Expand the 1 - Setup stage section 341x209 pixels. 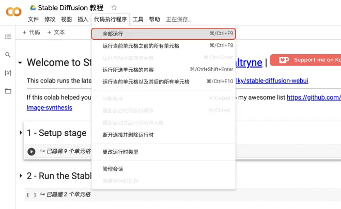tap(21, 133)
